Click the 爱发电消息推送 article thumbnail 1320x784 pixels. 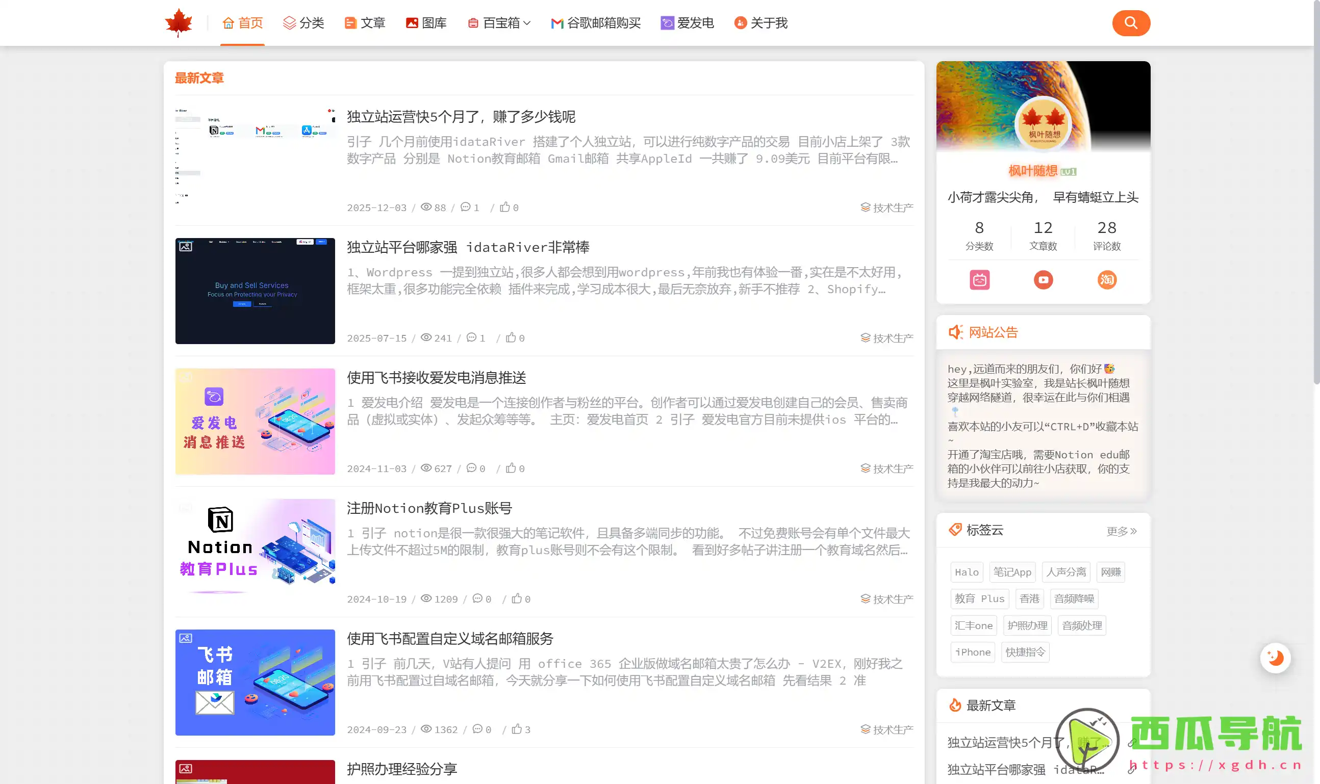pyautogui.click(x=255, y=421)
